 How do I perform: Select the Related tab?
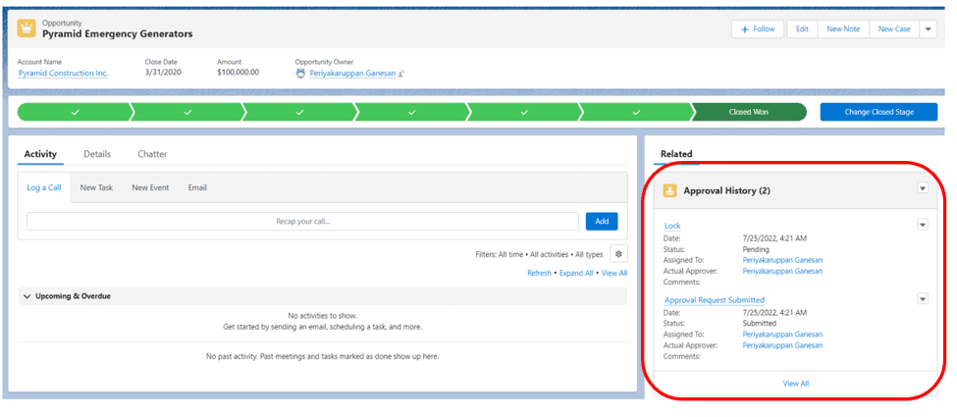(x=676, y=154)
